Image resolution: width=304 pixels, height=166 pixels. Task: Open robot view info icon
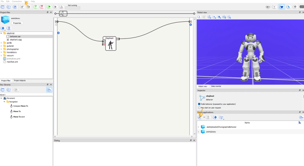coord(199,17)
